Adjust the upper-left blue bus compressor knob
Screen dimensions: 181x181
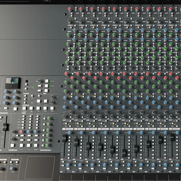point(6,91)
